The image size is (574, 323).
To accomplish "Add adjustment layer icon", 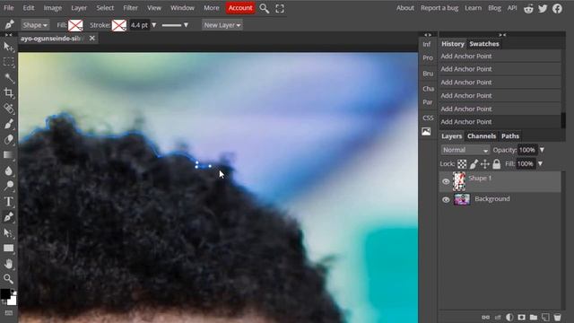I will pos(509,317).
